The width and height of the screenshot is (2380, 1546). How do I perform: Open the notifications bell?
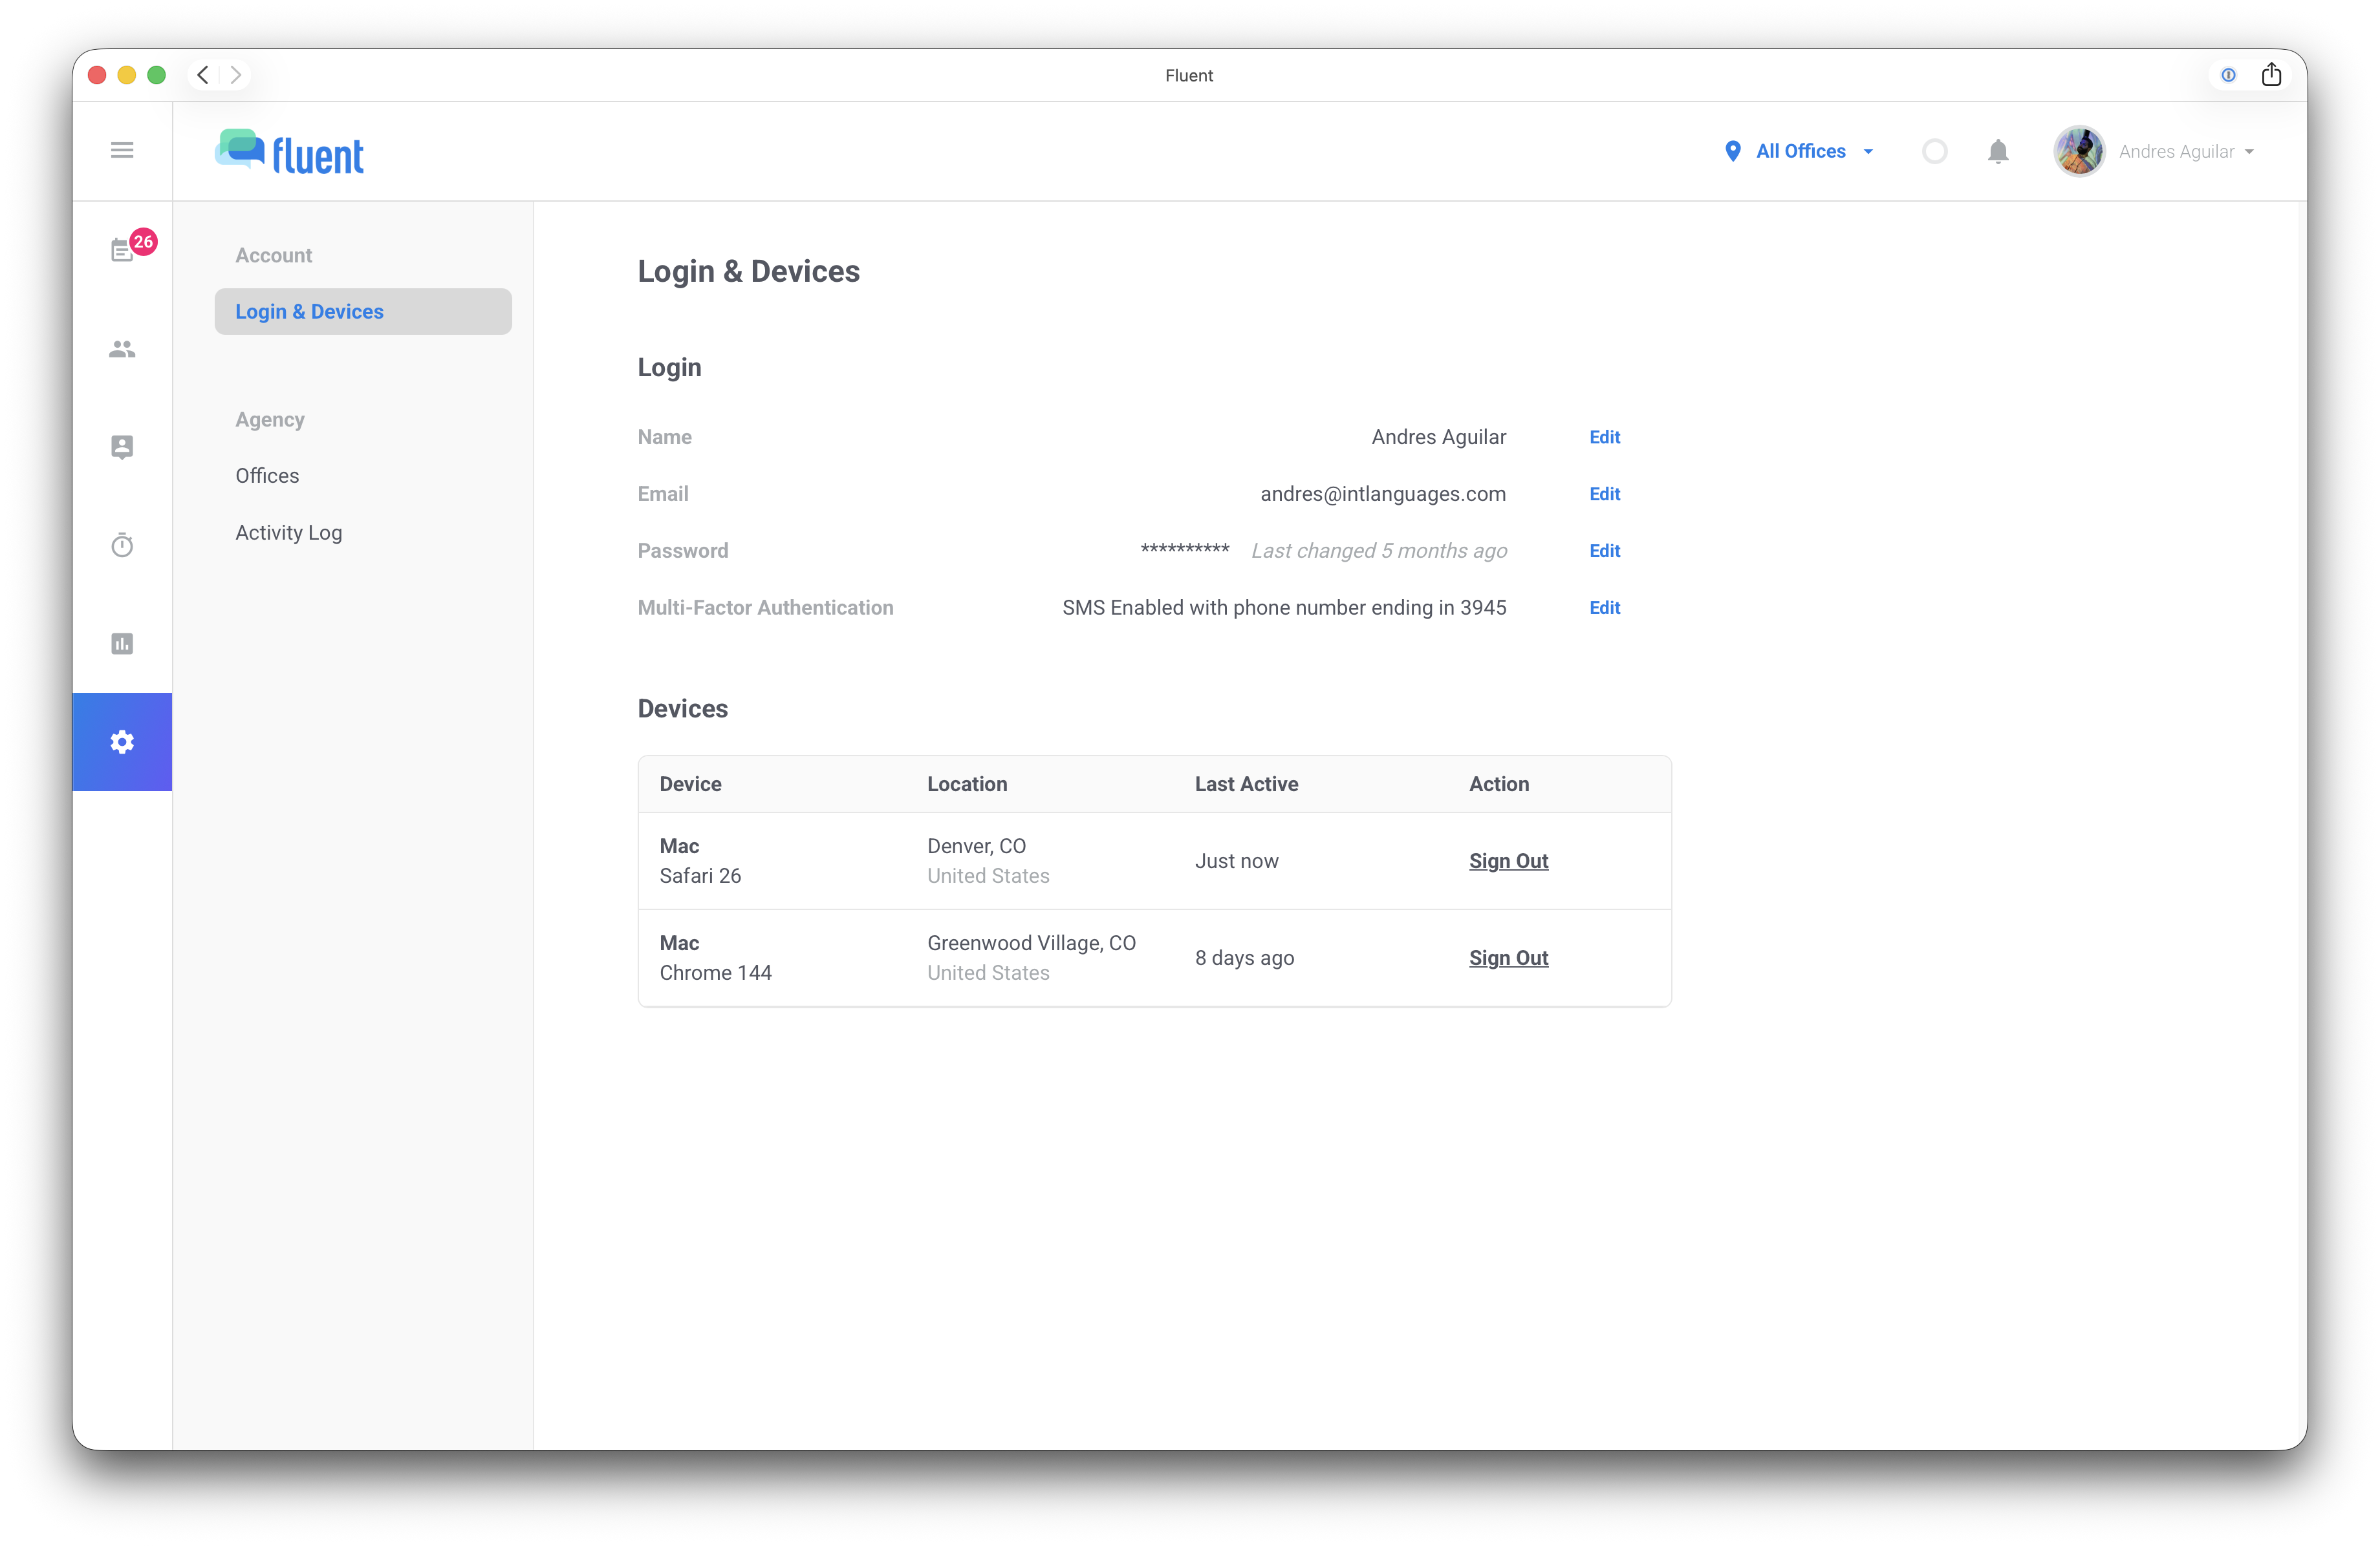tap(1998, 151)
